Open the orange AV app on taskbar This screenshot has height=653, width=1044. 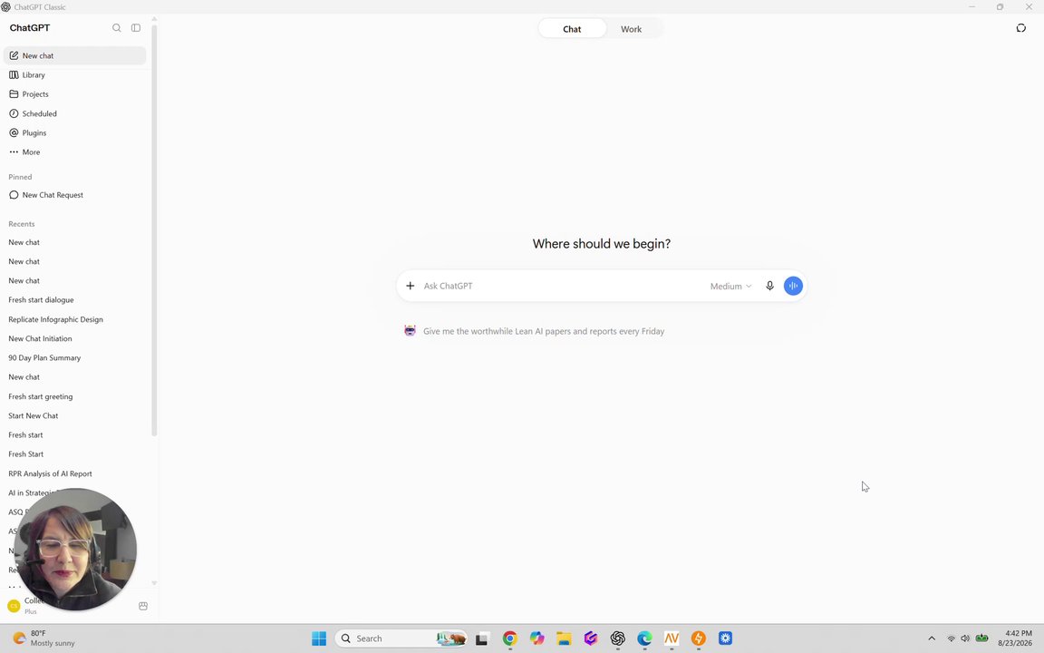click(672, 638)
